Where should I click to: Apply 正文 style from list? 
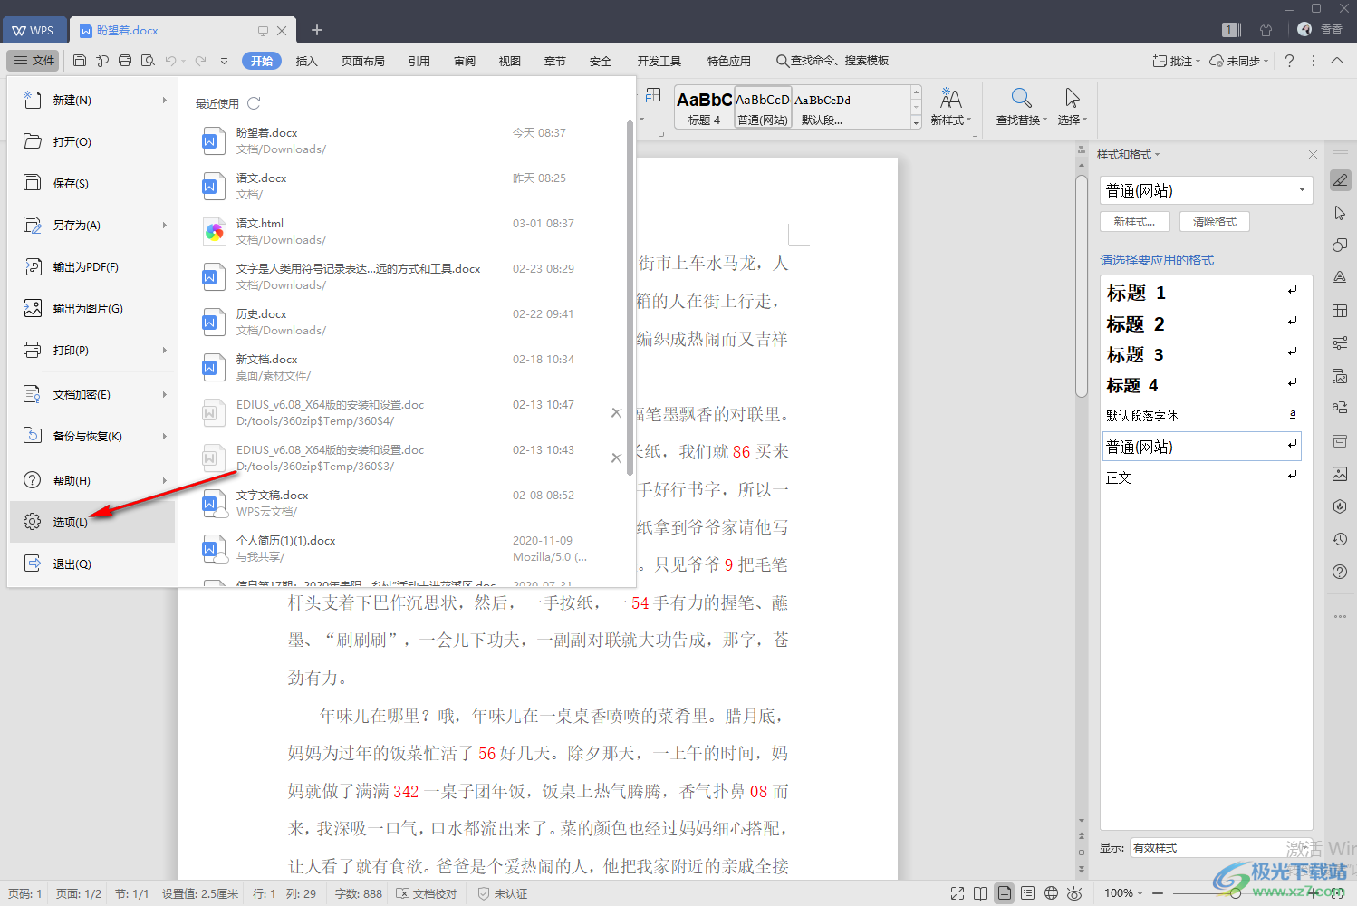click(1203, 477)
